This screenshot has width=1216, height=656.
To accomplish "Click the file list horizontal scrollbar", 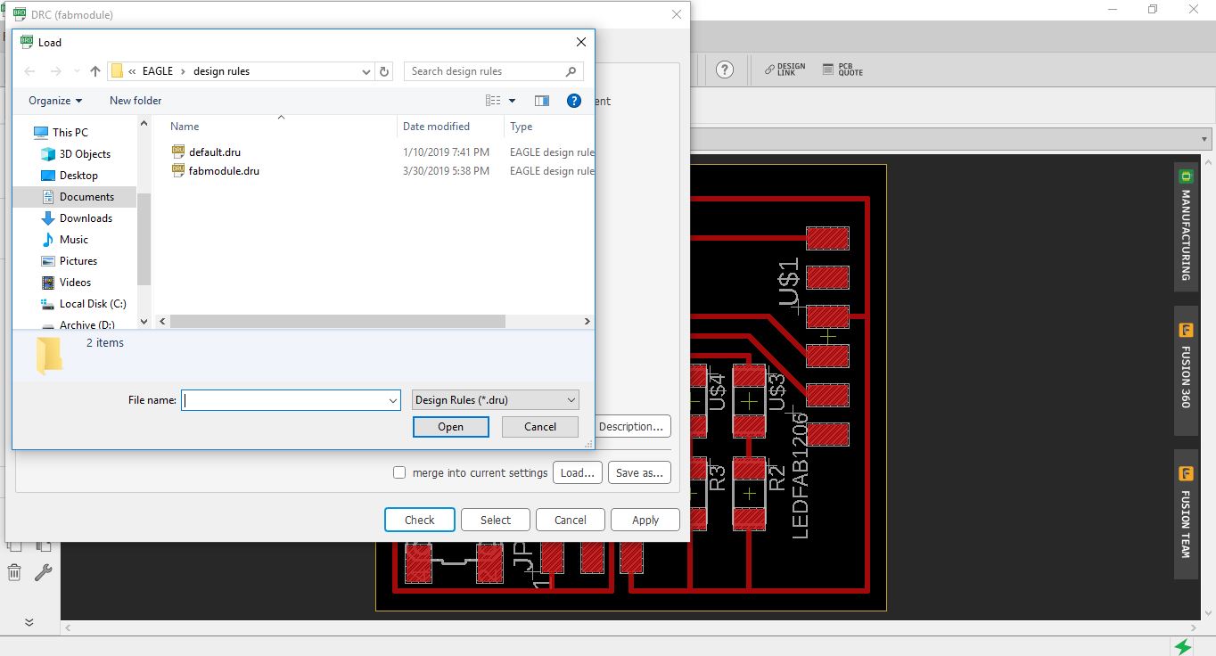I will 337,321.
